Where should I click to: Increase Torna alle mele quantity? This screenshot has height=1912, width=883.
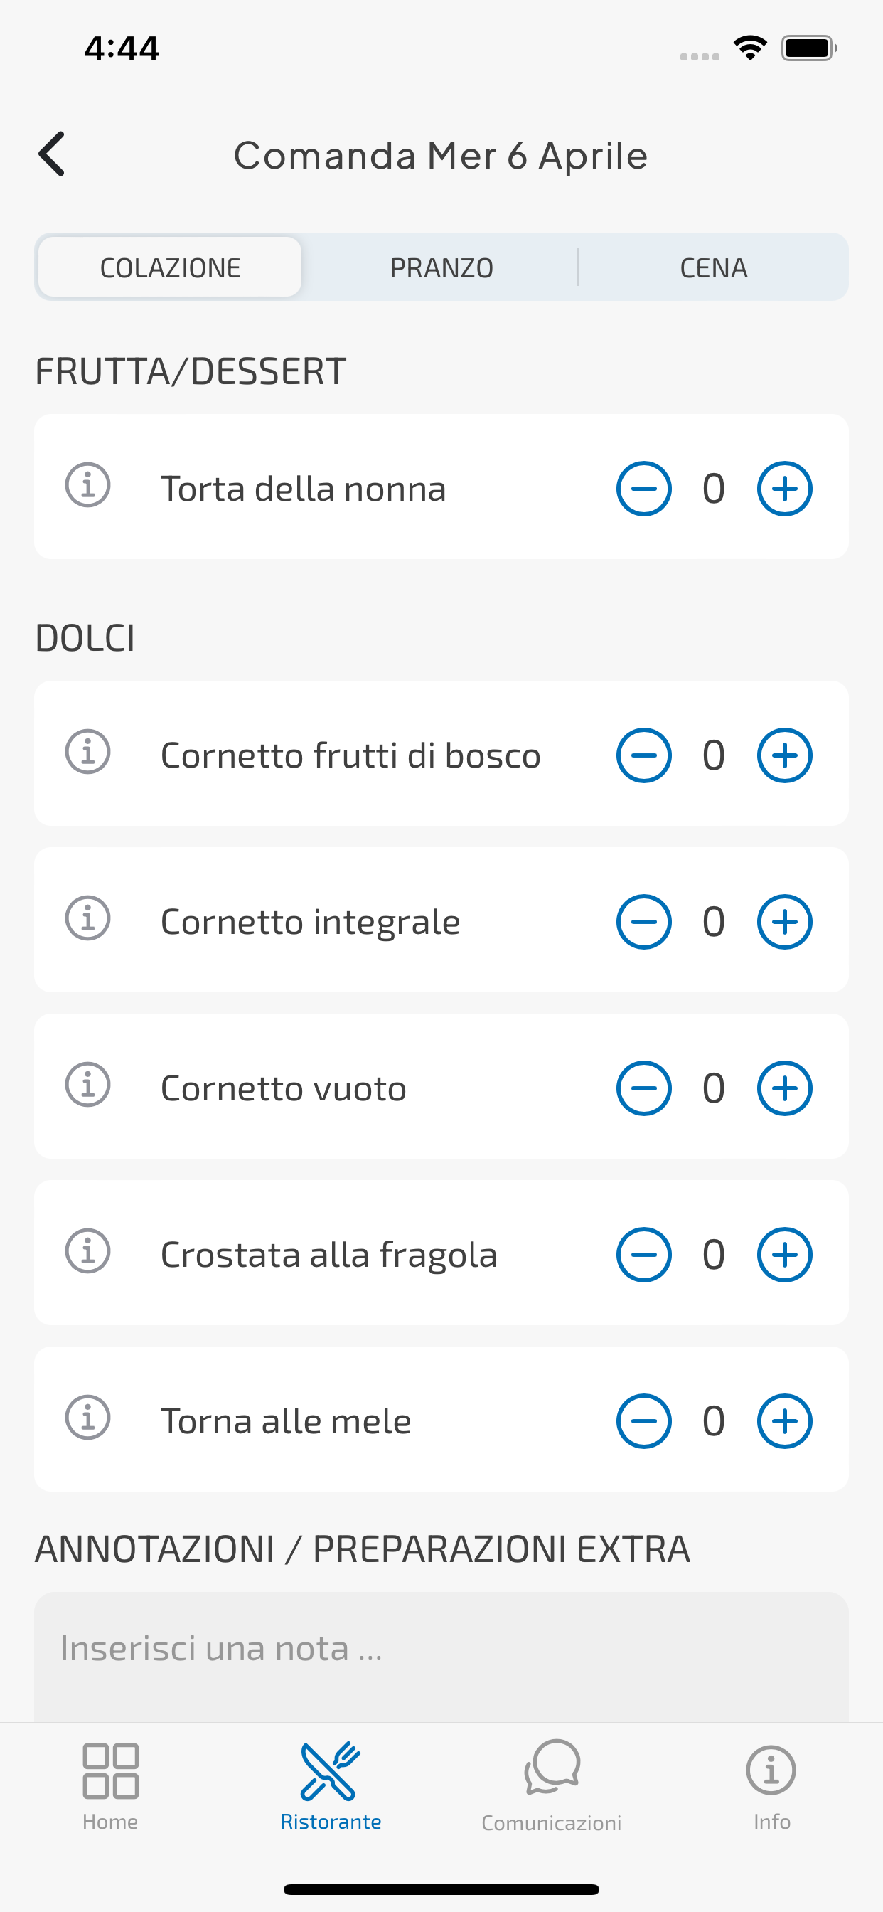click(x=784, y=1421)
